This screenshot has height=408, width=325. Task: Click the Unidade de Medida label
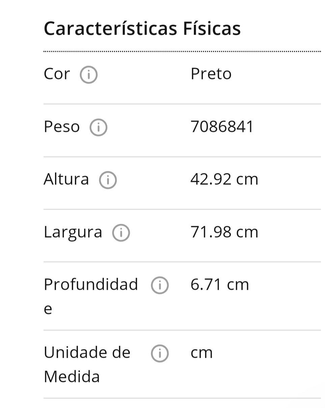(87, 365)
